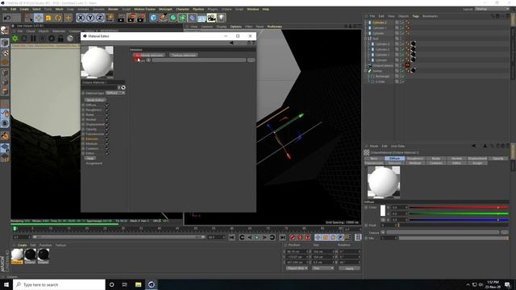The image size is (516, 290).
Task: Pause the Octane Live Viewer render
Action: 33,39
